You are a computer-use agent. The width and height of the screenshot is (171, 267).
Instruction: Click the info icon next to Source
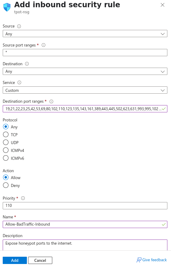click(19, 26)
